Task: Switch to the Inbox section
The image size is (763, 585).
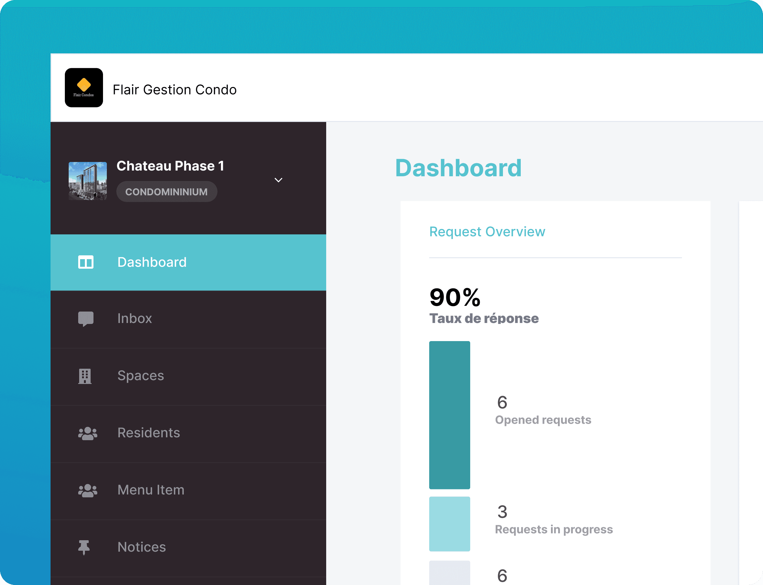Action: coord(134,319)
